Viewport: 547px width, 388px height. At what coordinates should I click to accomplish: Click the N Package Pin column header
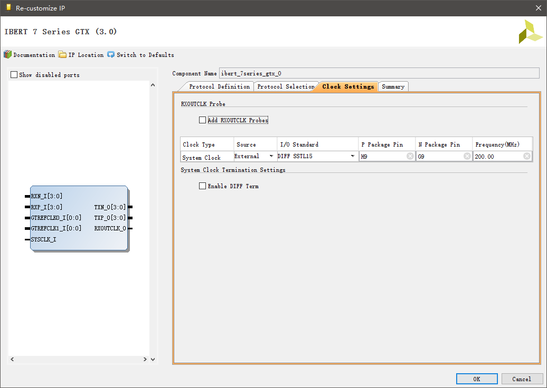(x=444, y=144)
